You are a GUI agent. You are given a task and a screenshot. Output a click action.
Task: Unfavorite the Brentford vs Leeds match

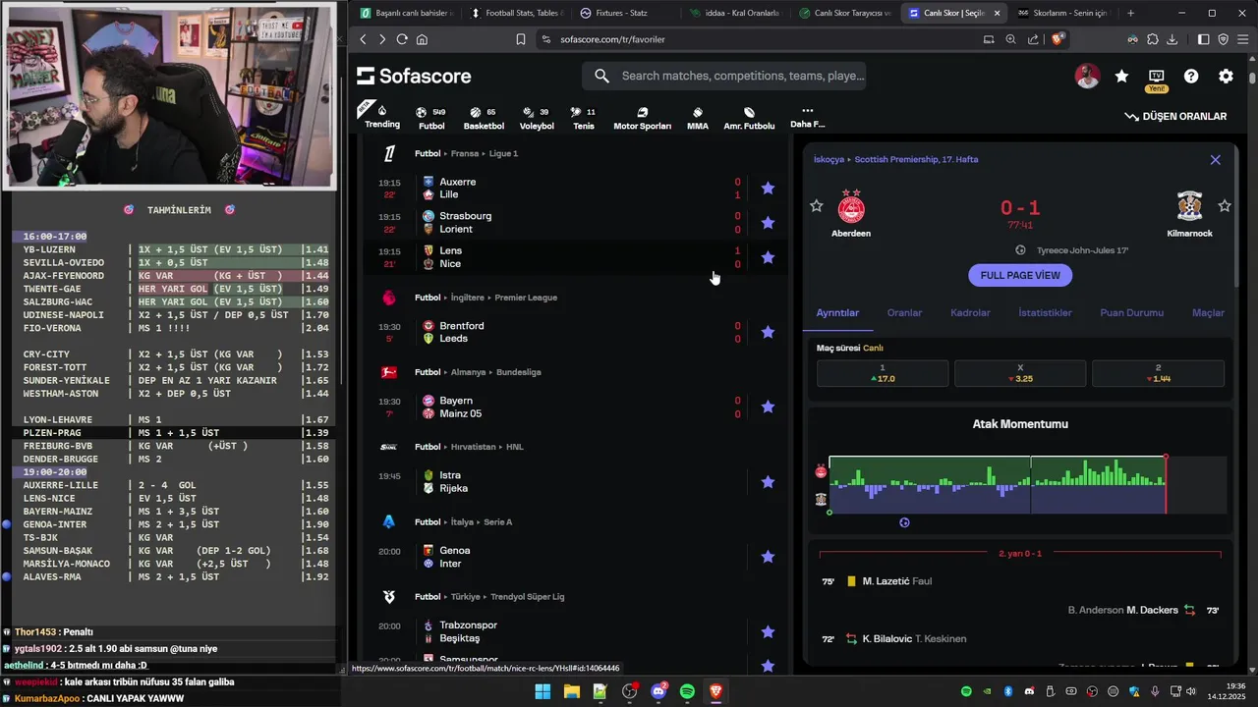[768, 332]
